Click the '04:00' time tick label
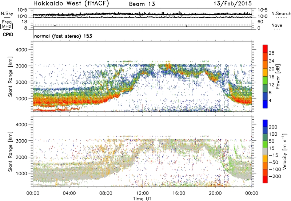Viewport: 291px width, 201px height. [x=69, y=193]
